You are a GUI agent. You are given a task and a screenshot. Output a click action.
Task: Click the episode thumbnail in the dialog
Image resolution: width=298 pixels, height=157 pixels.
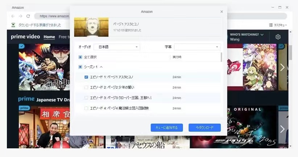coord(91,27)
